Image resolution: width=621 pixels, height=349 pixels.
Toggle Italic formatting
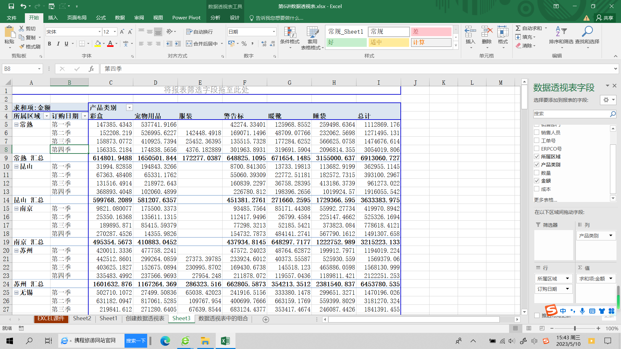58,44
